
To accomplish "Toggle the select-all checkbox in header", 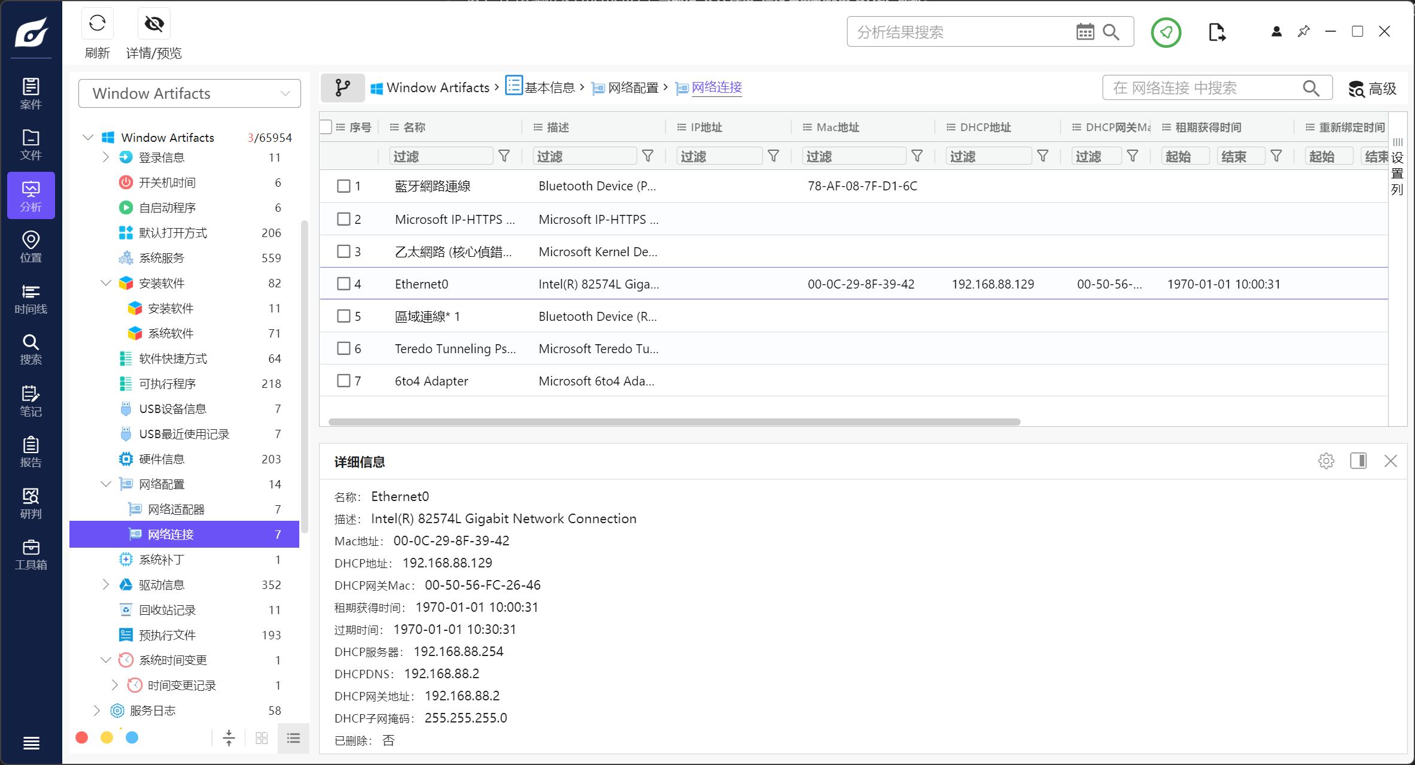I will [326, 127].
